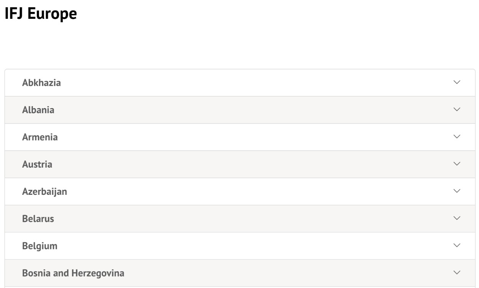Select the Belgium accordion label

[x=40, y=246]
